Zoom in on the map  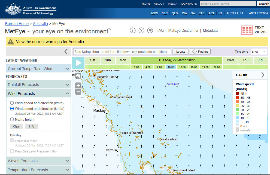78,85
